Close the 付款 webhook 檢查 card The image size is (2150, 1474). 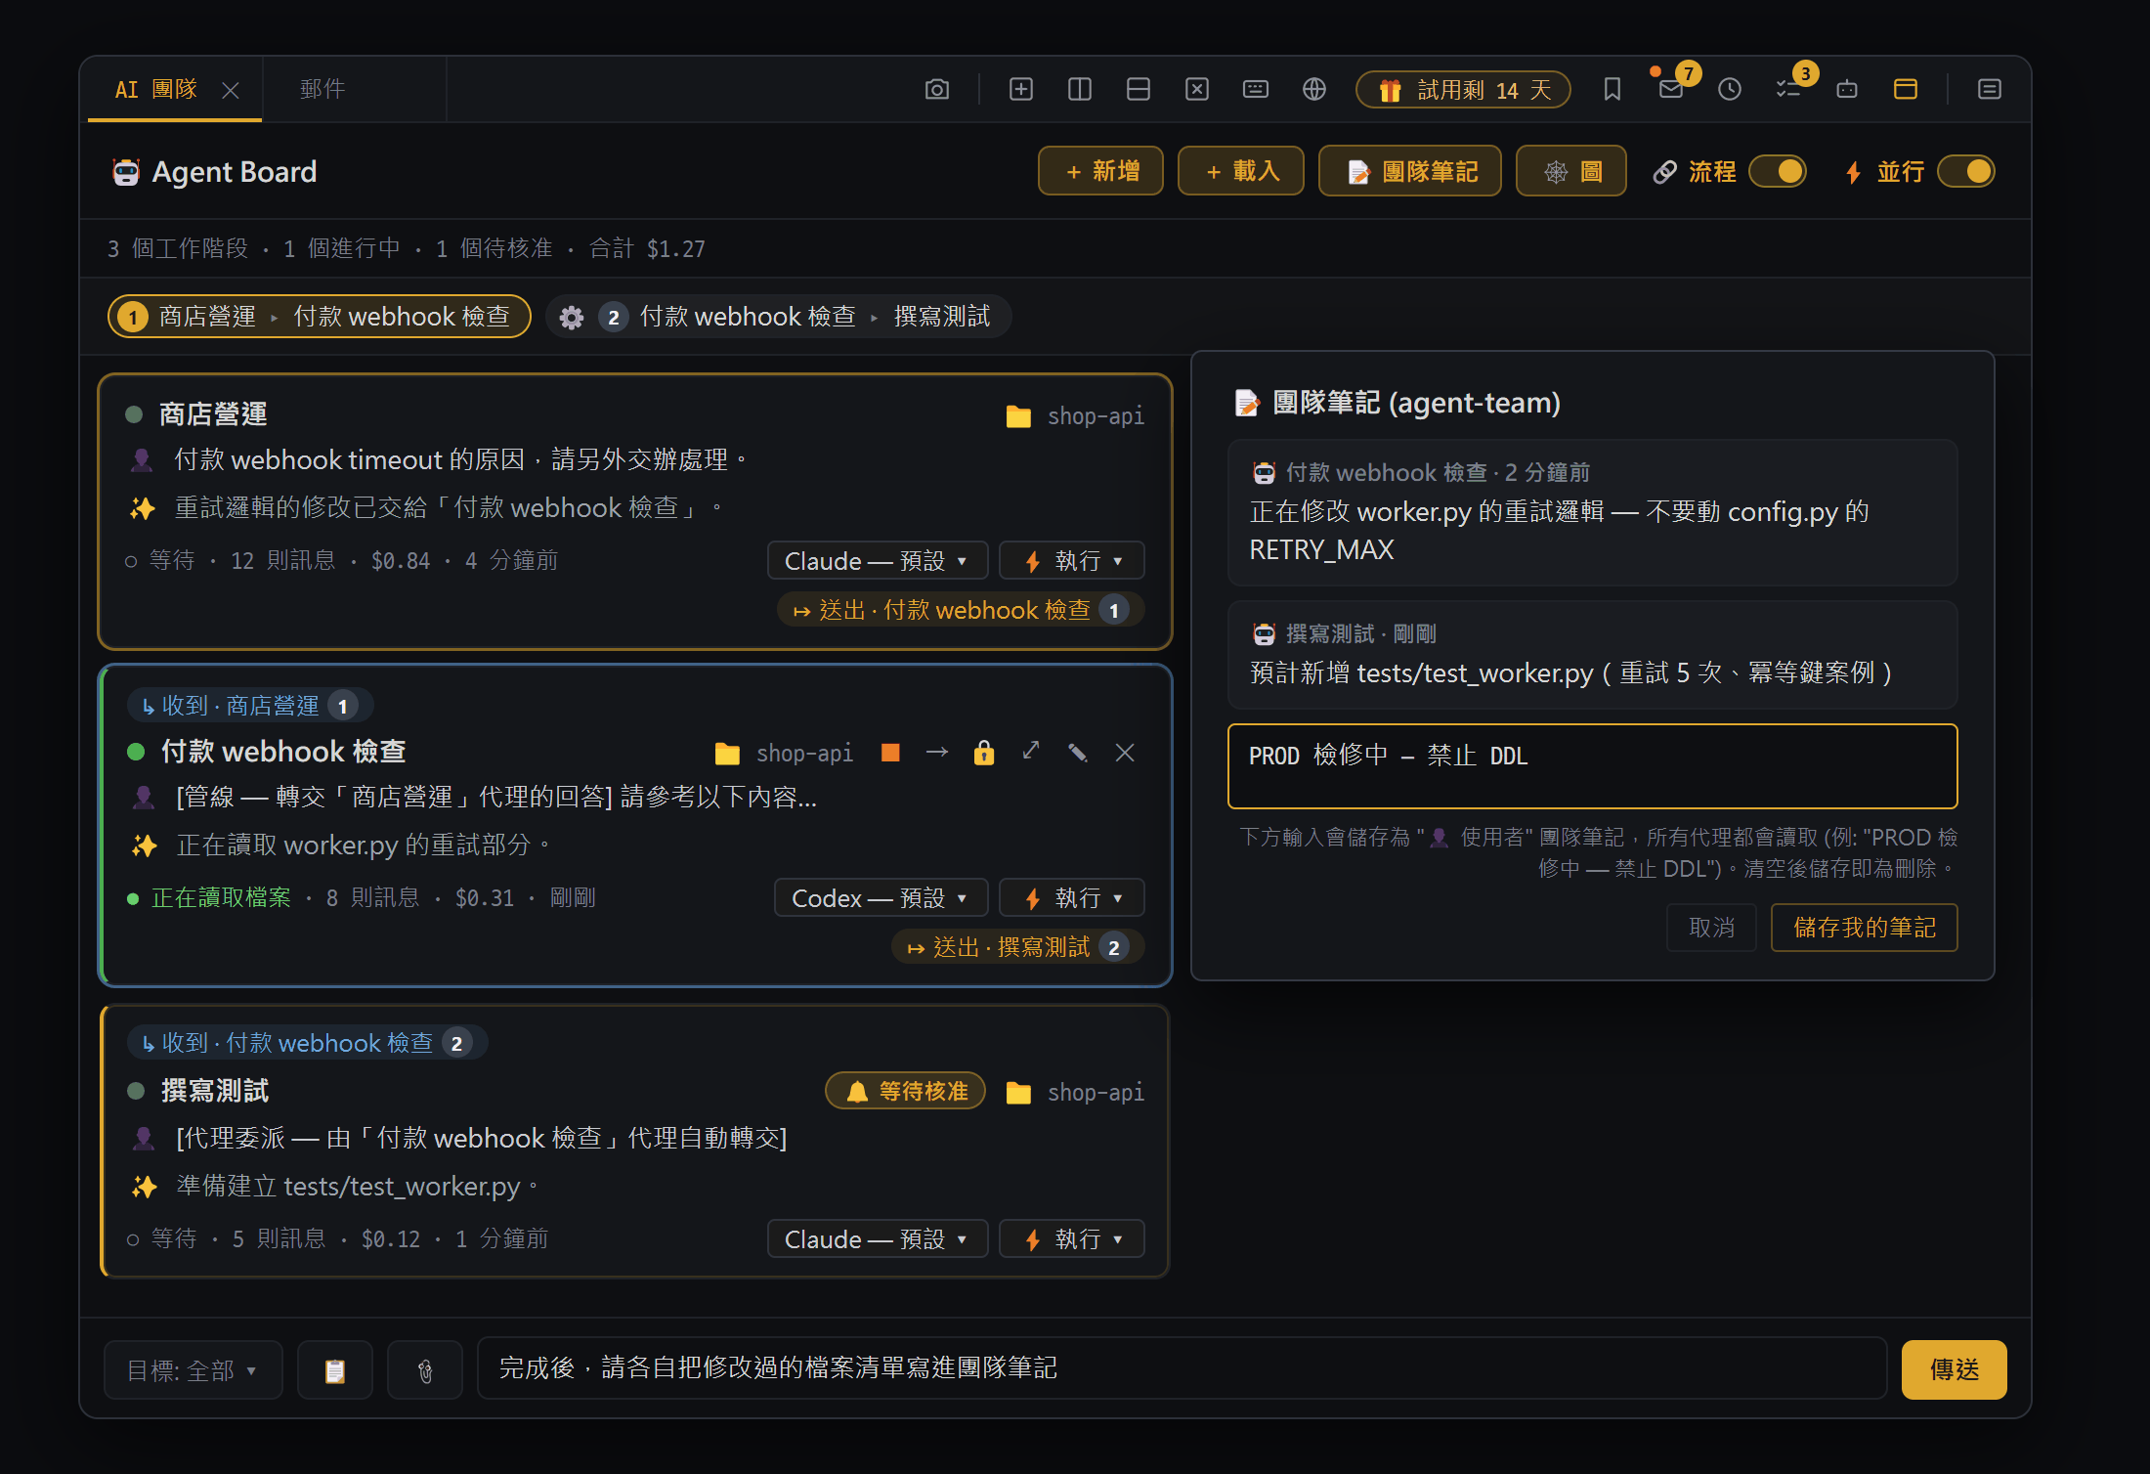[x=1125, y=752]
